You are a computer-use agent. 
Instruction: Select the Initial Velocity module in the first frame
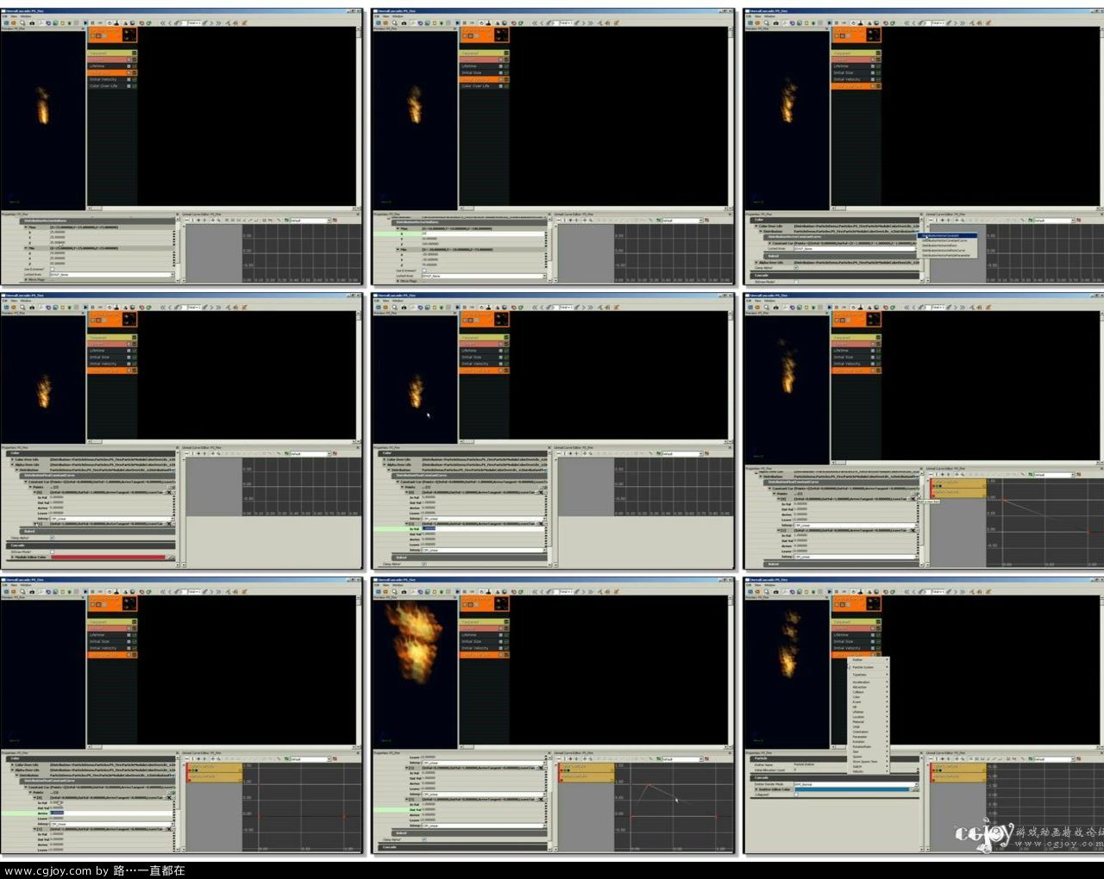click(x=112, y=79)
